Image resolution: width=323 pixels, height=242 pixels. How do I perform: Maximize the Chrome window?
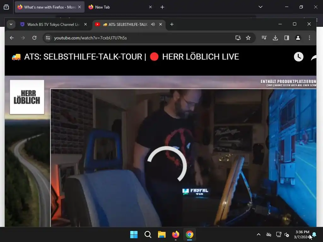pos(295,24)
